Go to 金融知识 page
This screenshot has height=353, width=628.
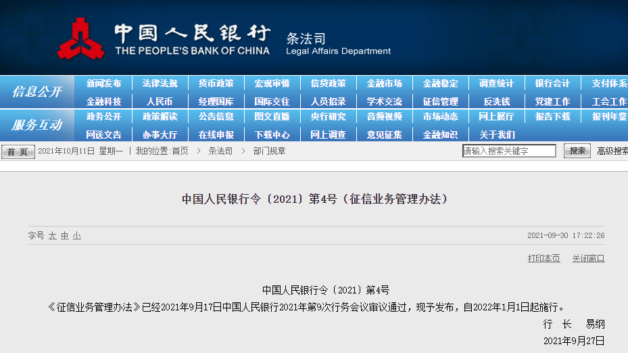[x=440, y=135]
